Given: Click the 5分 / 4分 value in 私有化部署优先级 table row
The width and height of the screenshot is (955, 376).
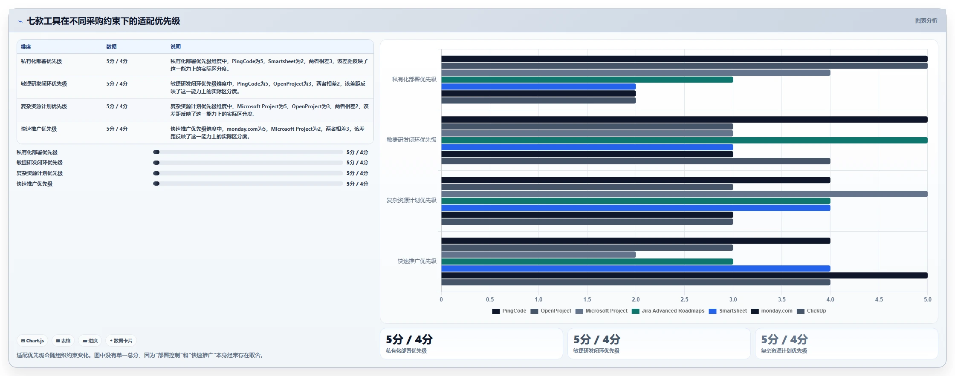Looking at the screenshot, I should coord(117,61).
